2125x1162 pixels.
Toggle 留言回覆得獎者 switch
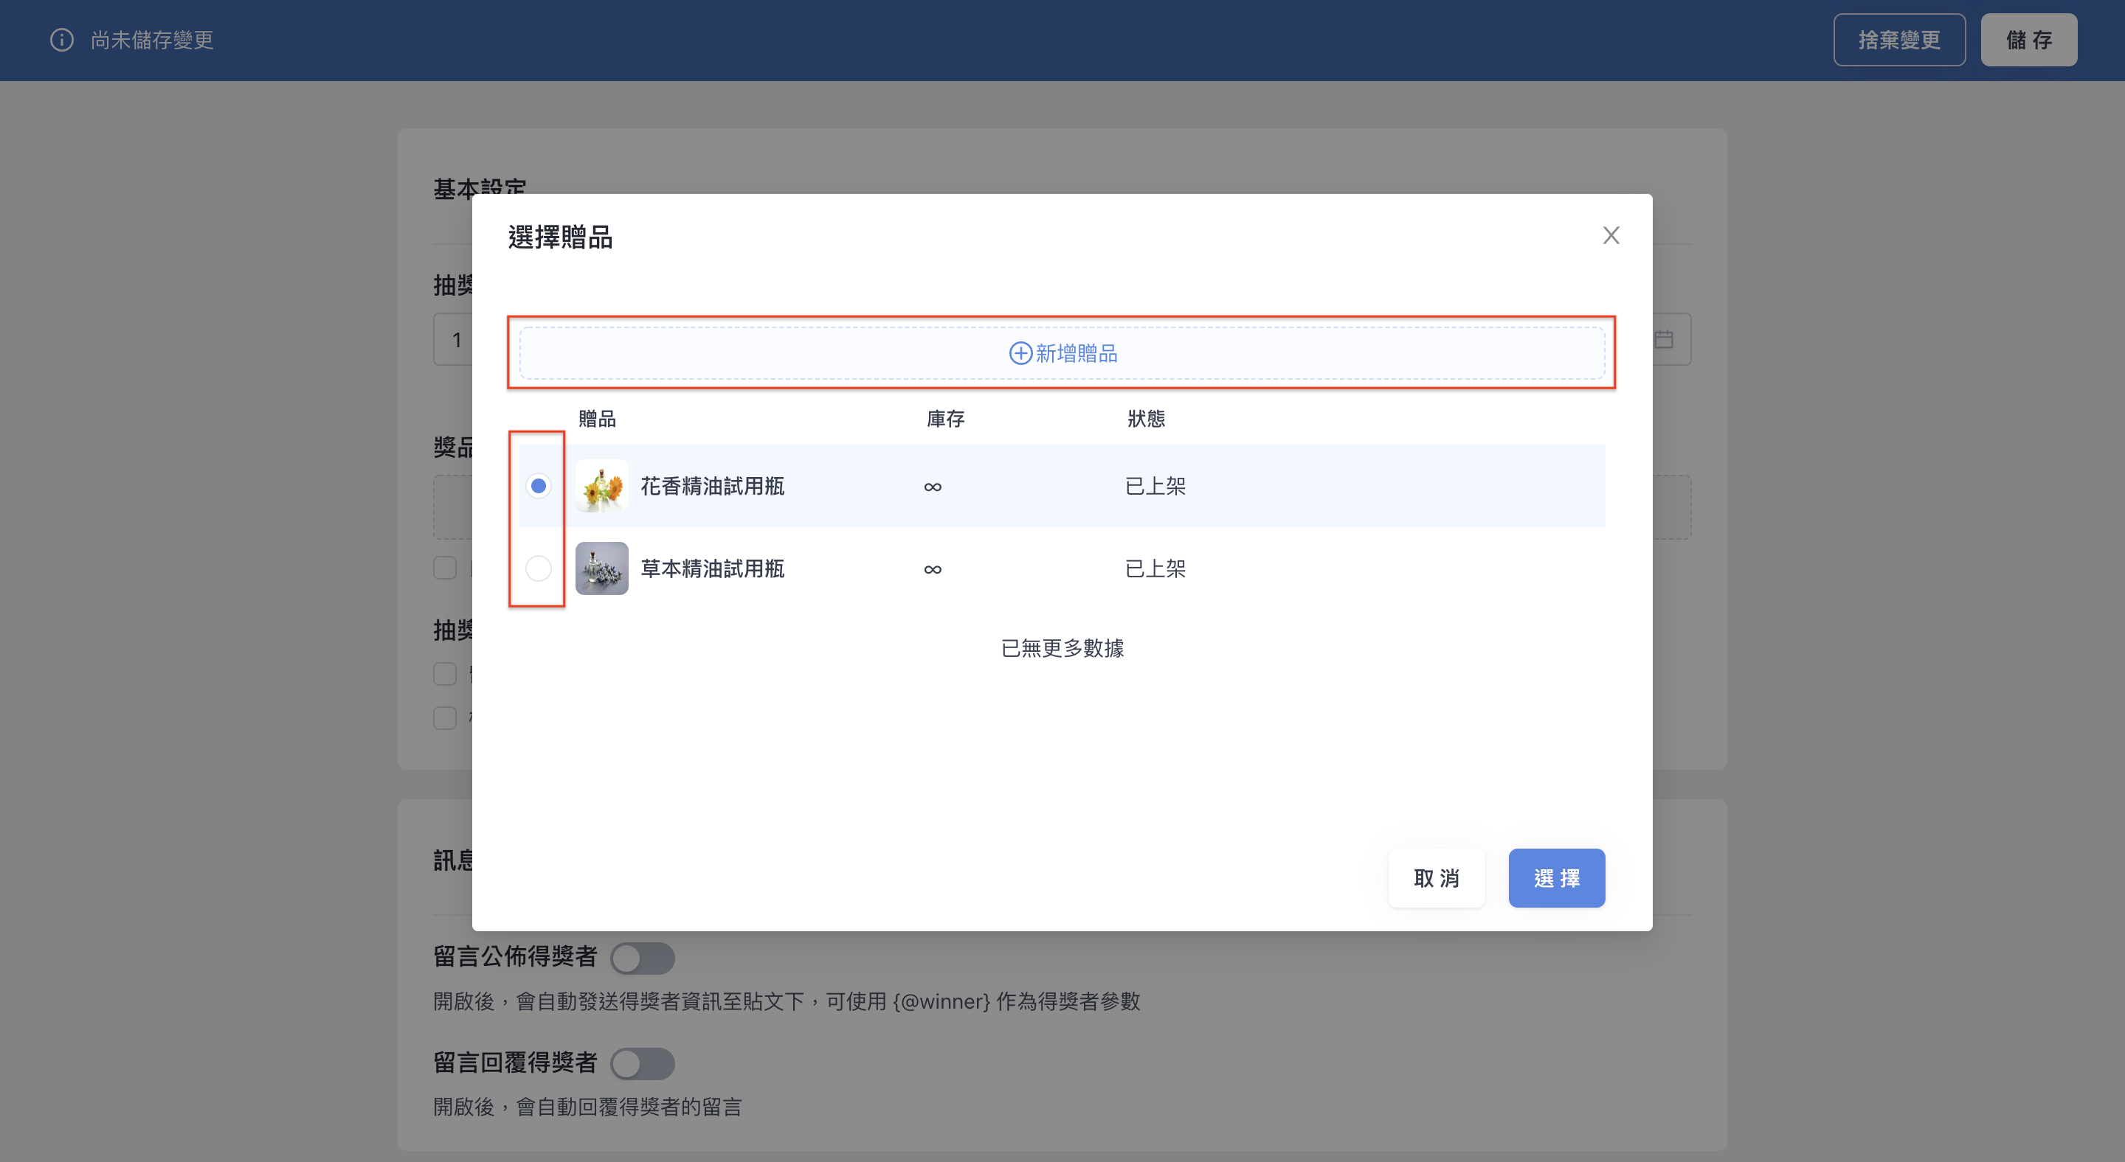tap(643, 1064)
